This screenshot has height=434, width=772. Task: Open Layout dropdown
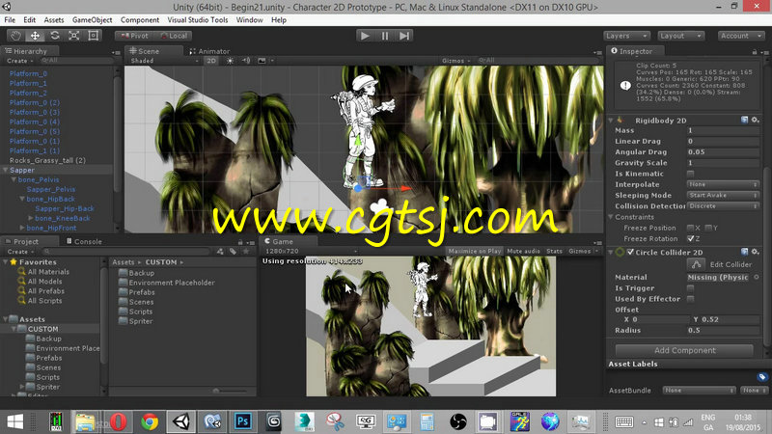681,36
